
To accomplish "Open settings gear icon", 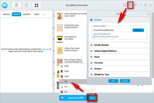I will coord(130,5).
